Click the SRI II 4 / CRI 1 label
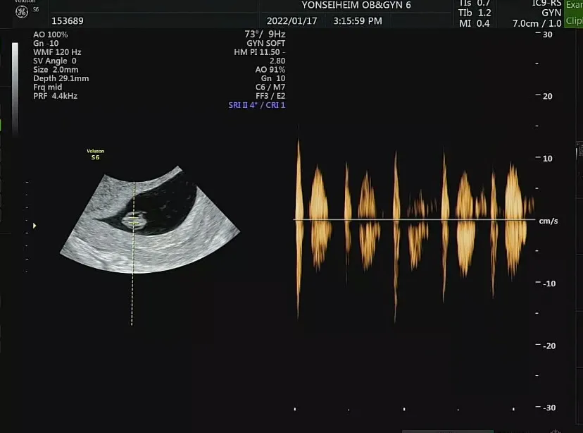This screenshot has height=433, width=583. coord(256,105)
